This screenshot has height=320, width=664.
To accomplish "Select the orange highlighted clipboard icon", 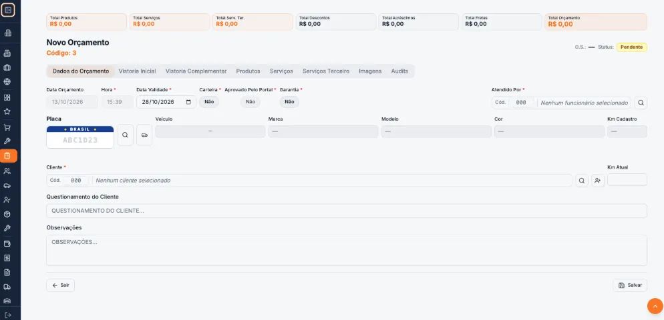I will click(x=8, y=156).
